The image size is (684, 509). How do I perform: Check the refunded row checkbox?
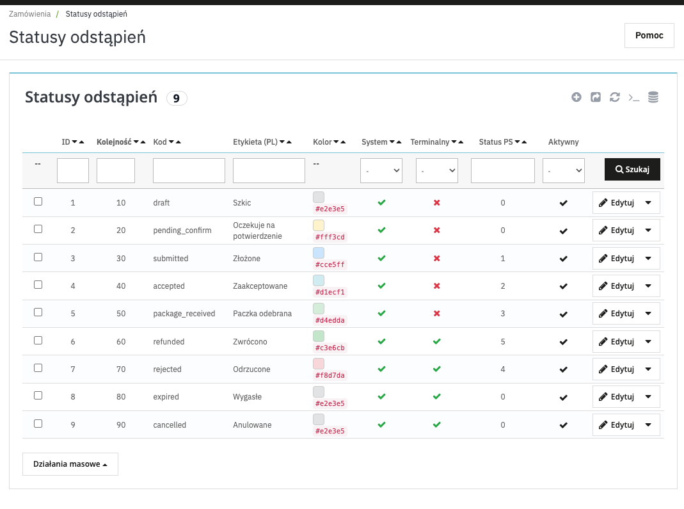[x=38, y=340]
